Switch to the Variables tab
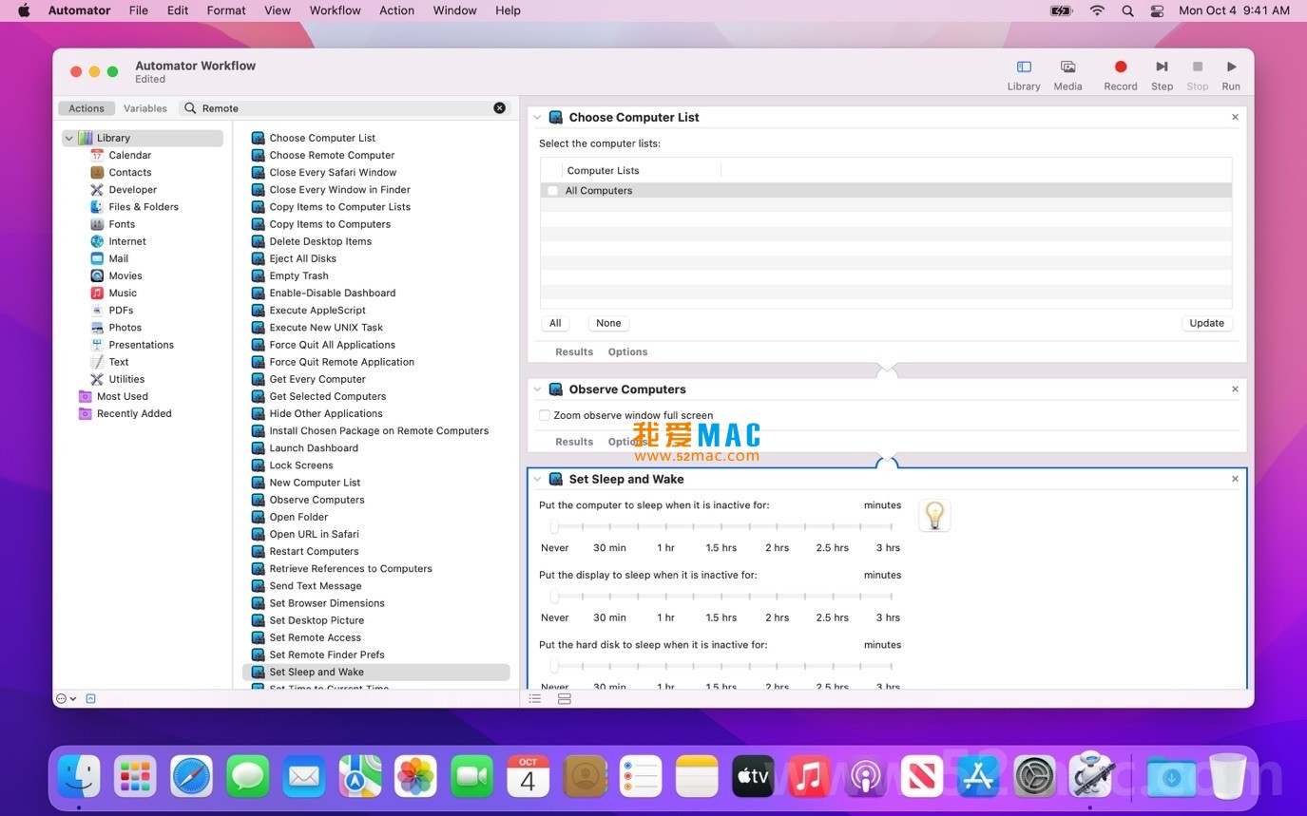Screen dimensions: 1307x816 pyautogui.click(x=145, y=108)
